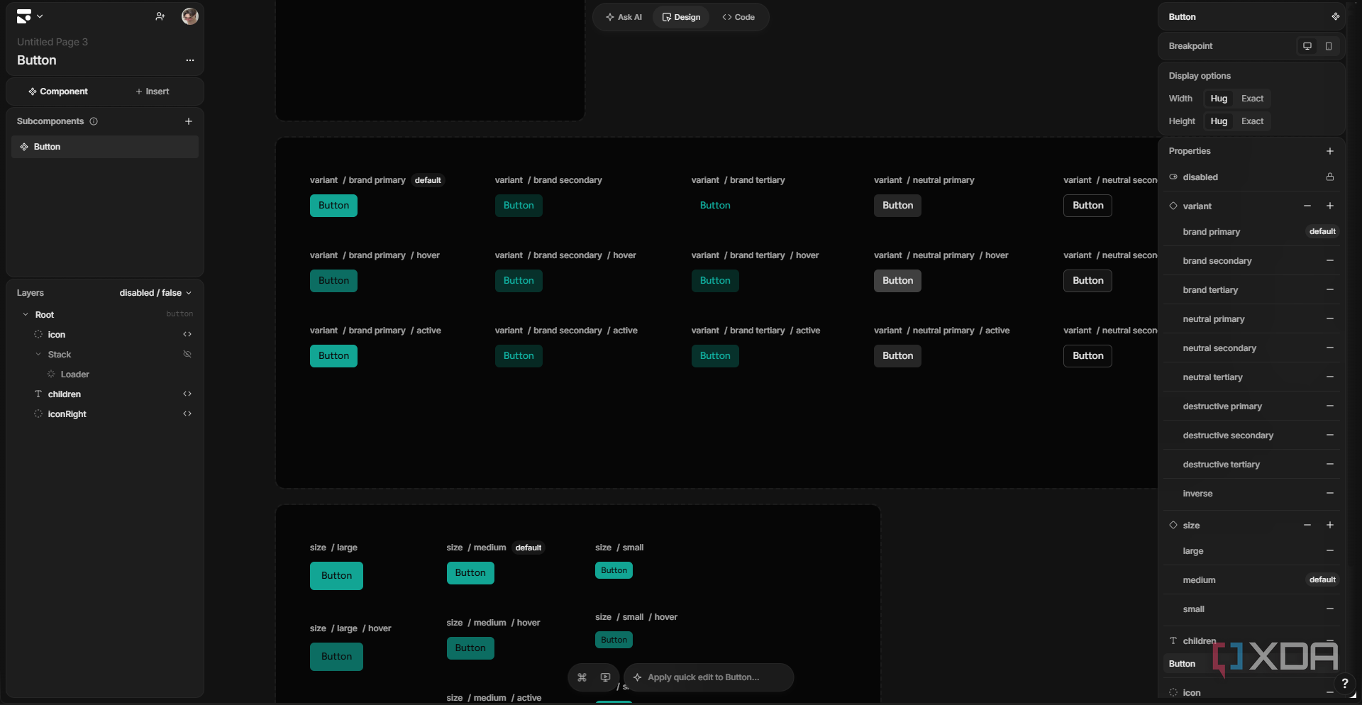The height and width of the screenshot is (705, 1362).
Task: Click the invite collaborator icon
Action: point(160,16)
